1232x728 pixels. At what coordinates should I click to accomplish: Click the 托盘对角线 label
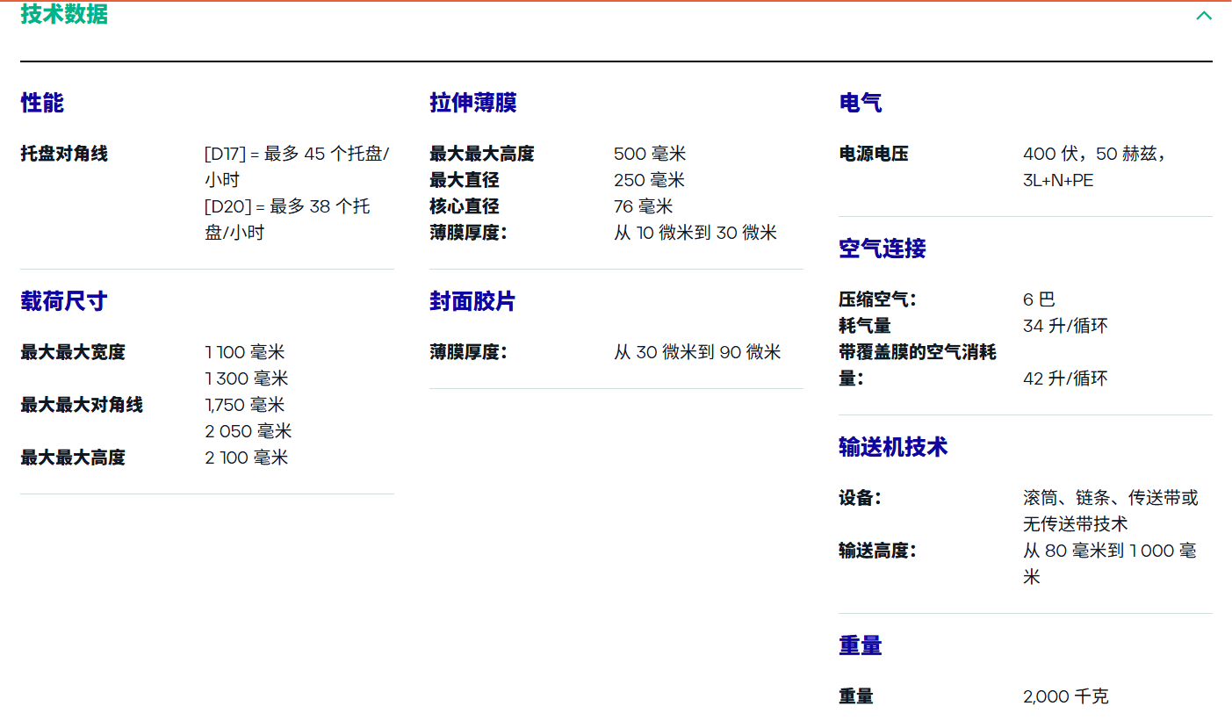click(x=64, y=154)
